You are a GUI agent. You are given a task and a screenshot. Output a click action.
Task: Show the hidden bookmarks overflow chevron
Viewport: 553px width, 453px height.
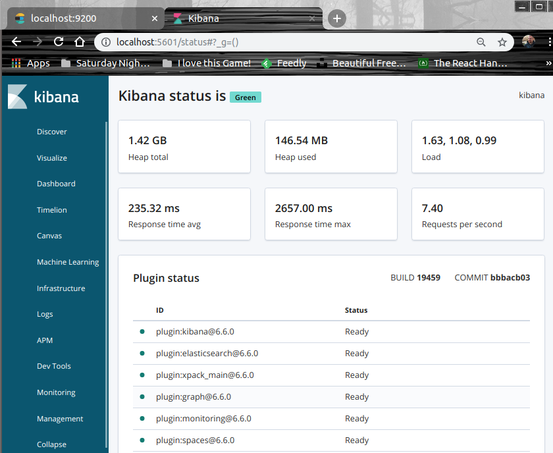click(x=548, y=63)
